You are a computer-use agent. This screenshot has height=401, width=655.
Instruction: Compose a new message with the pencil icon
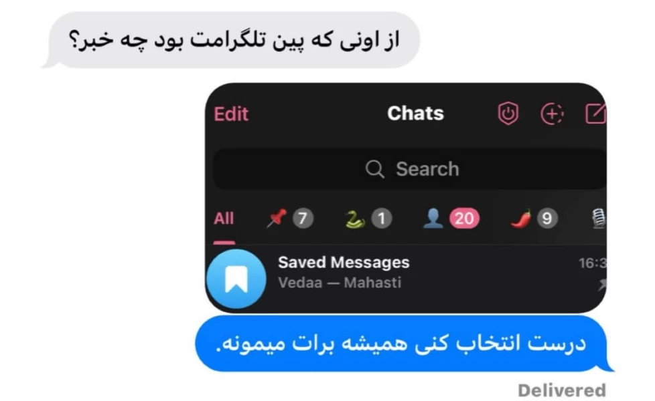595,114
